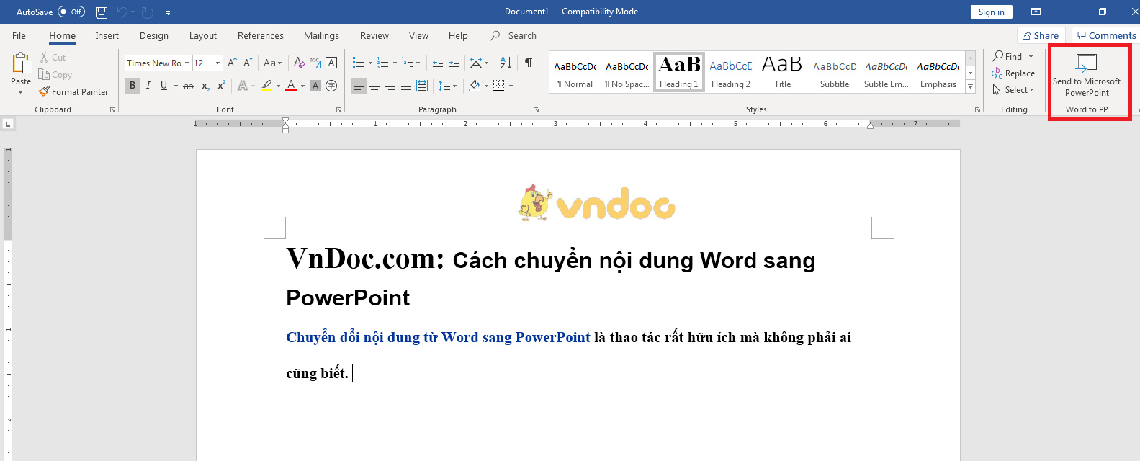
Task: Switch to the Insert tab
Action: tap(107, 35)
